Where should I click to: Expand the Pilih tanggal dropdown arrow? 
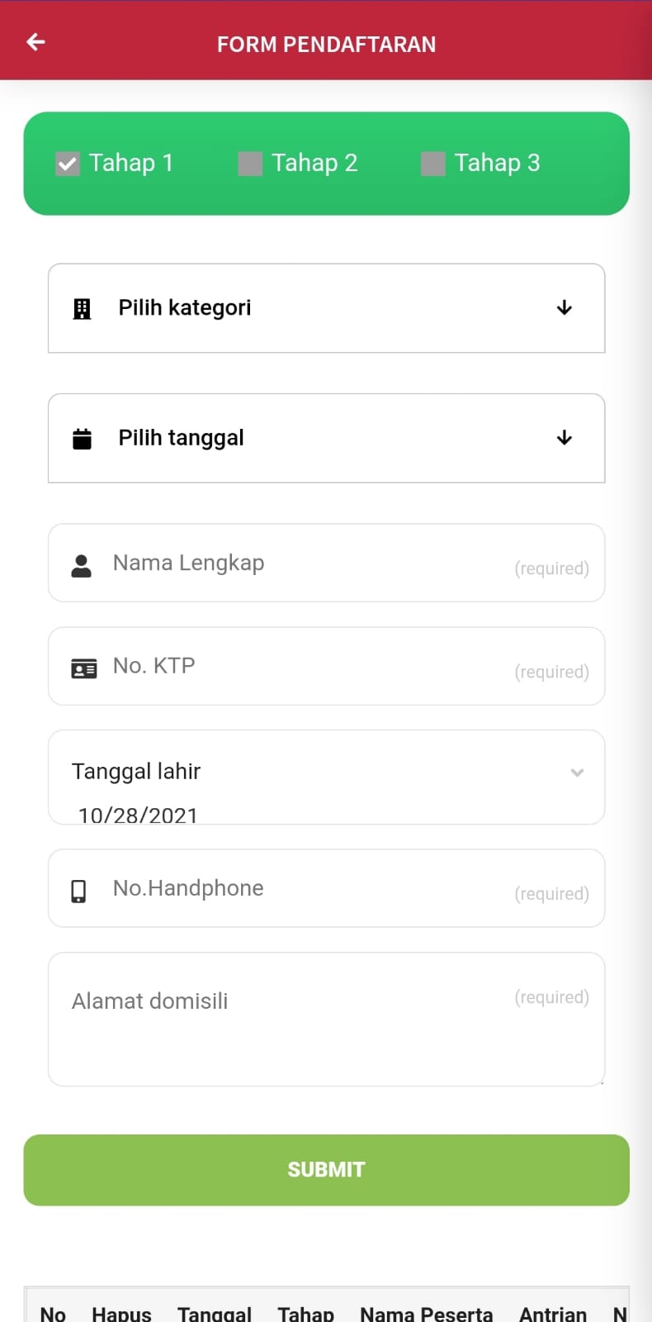coord(565,438)
